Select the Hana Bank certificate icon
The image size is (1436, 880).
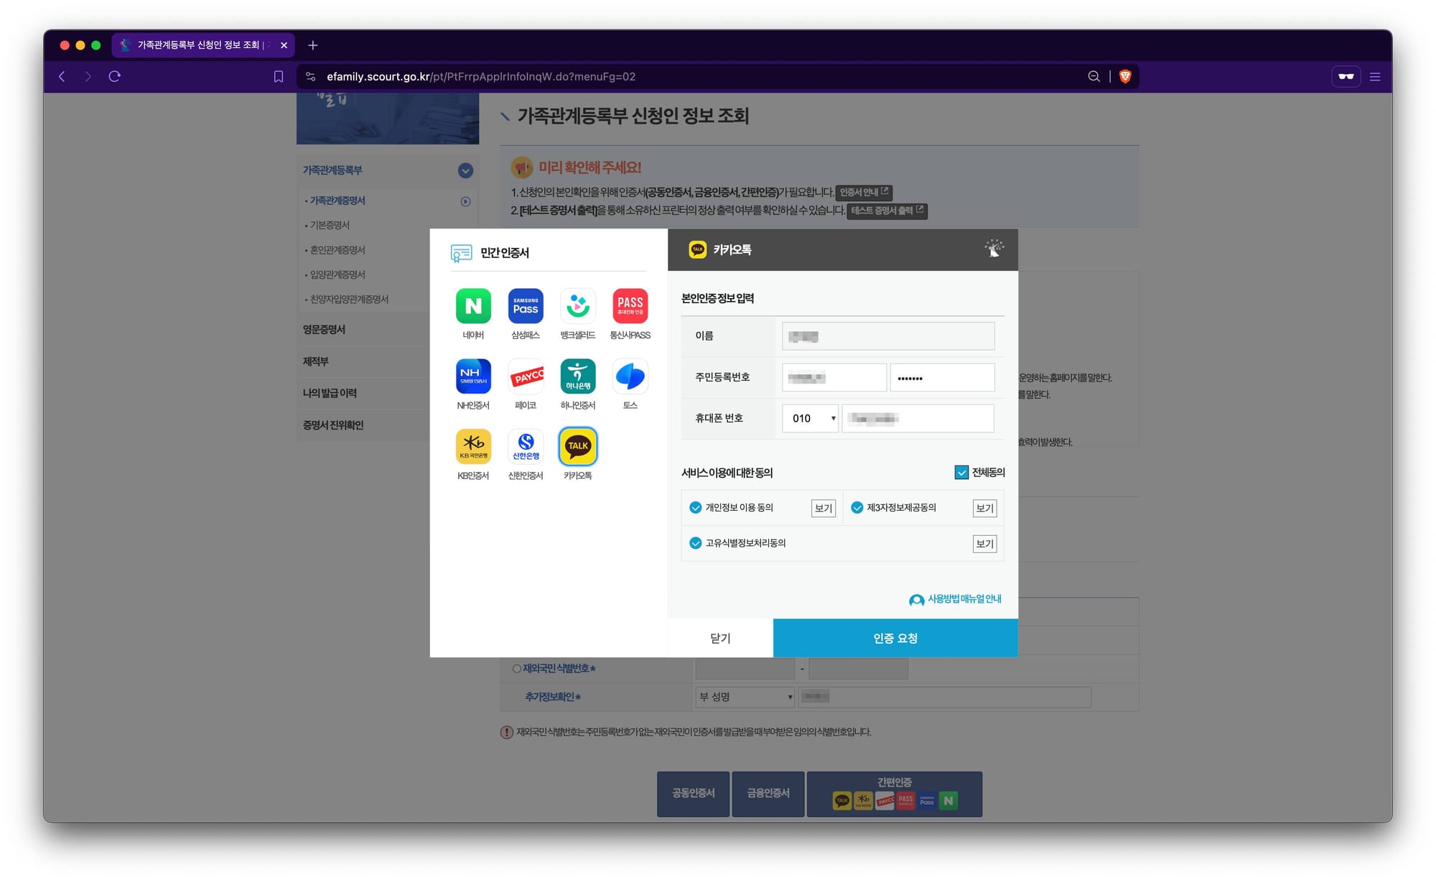pyautogui.click(x=578, y=376)
